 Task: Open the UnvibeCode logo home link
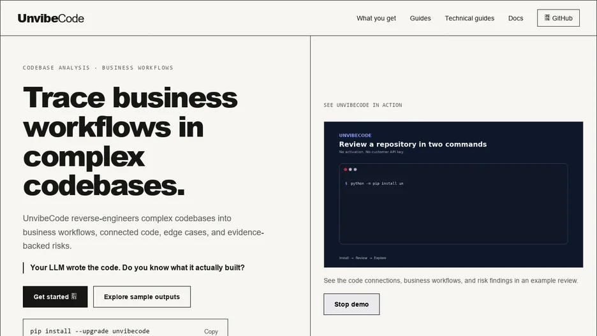coord(50,18)
